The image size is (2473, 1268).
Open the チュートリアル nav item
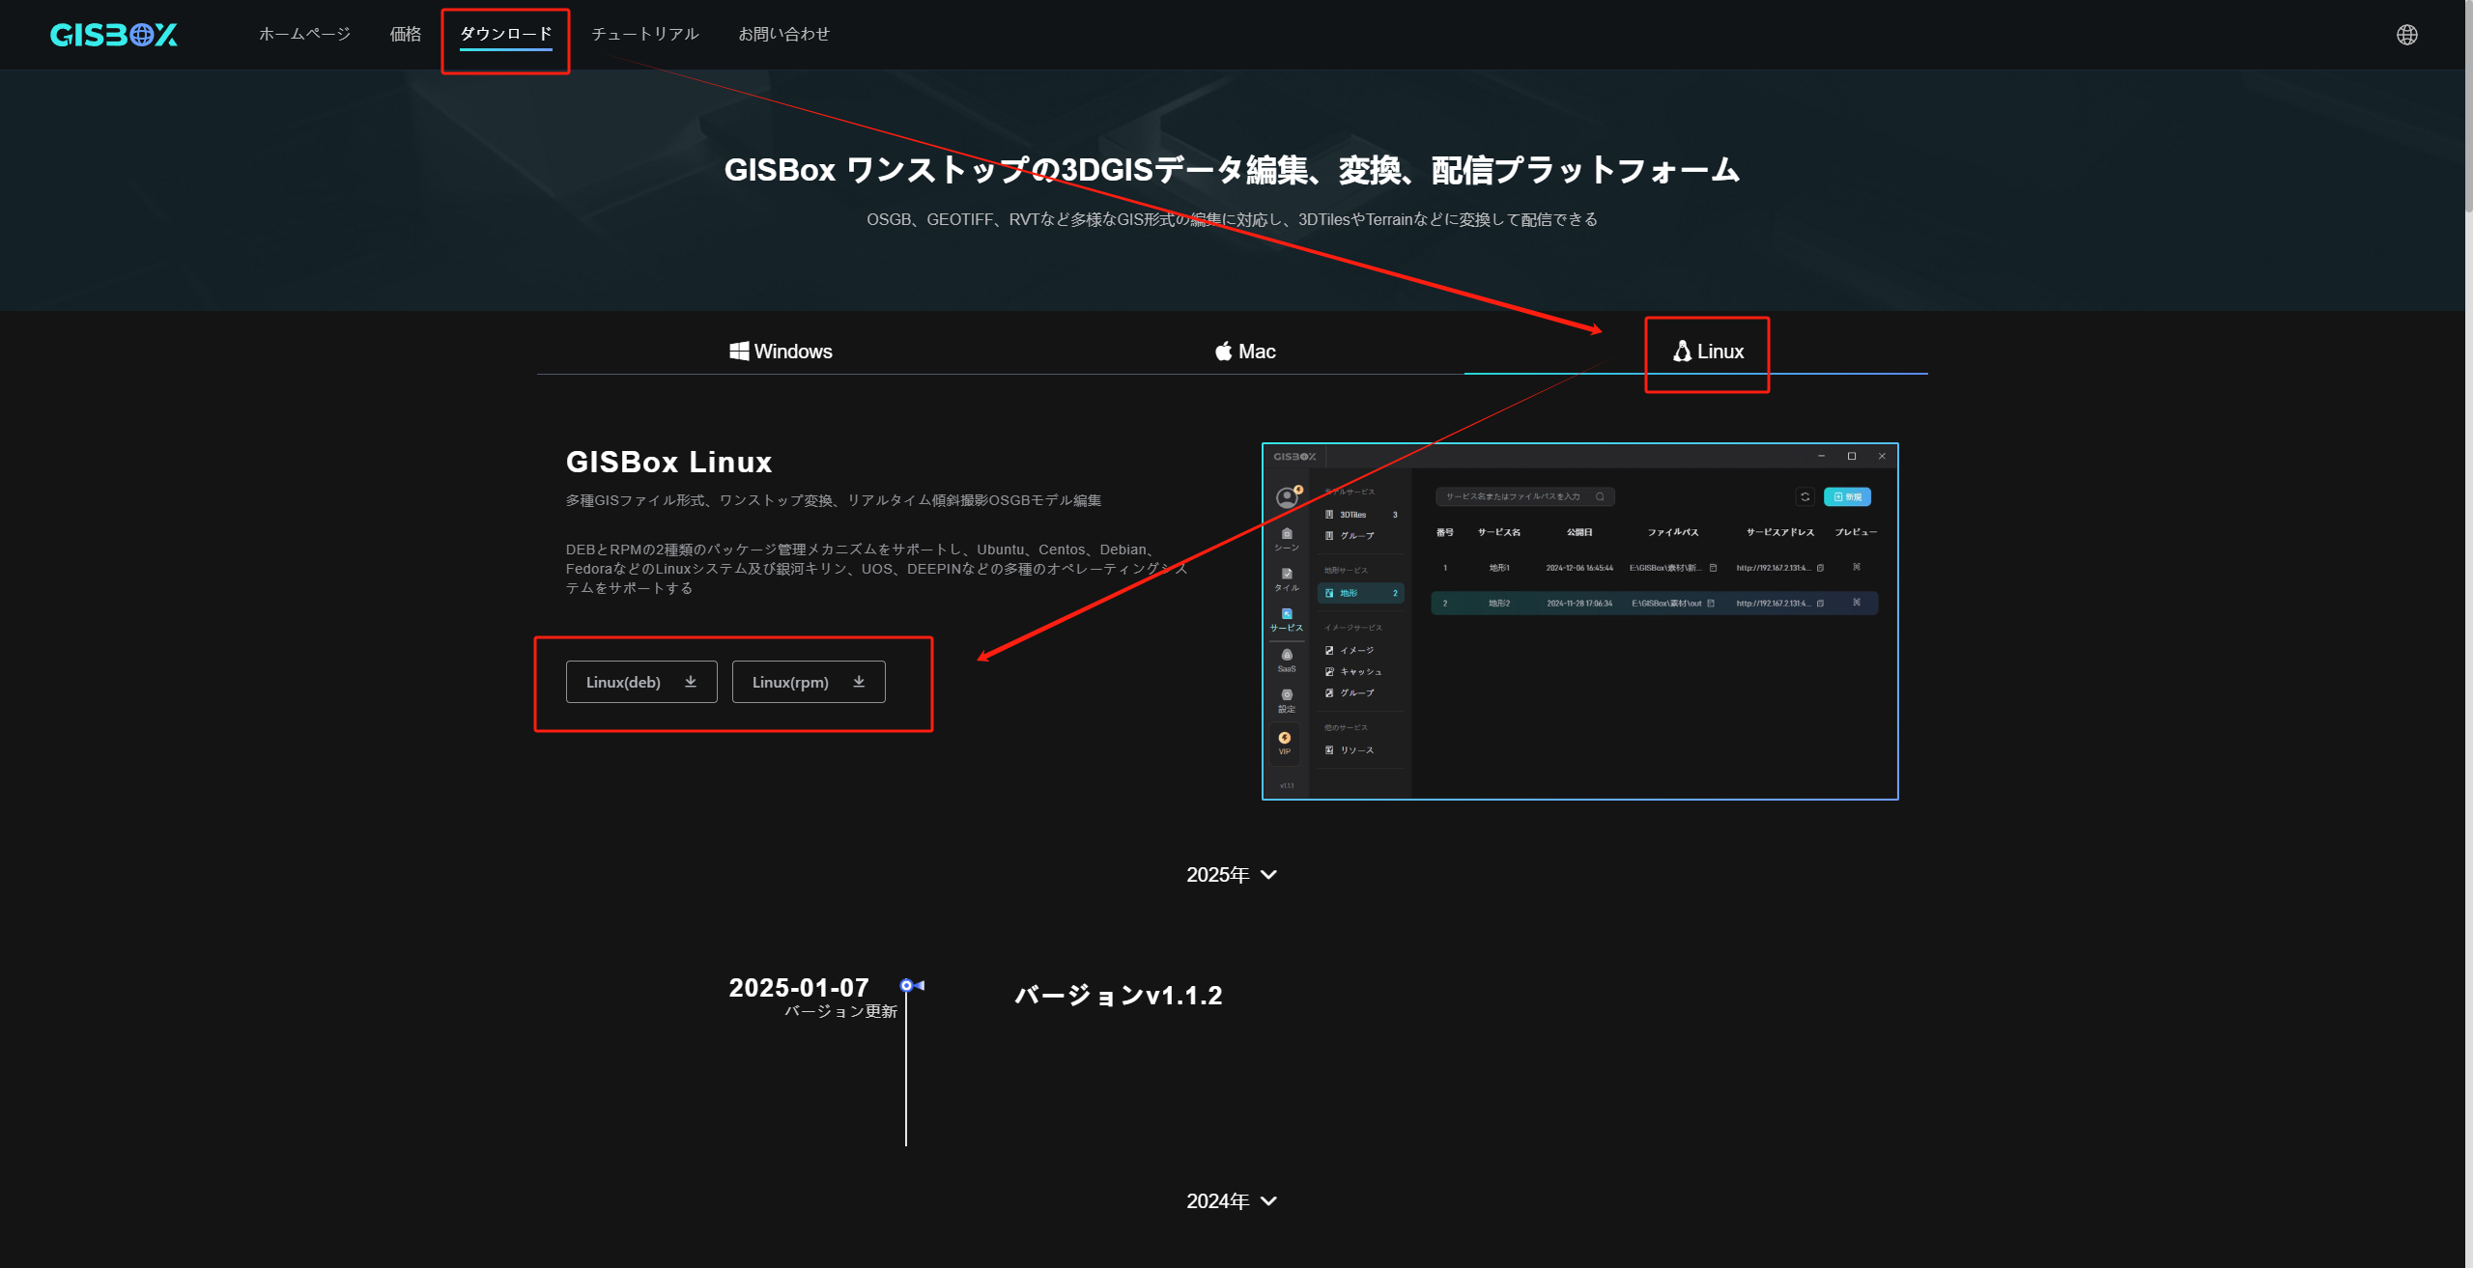pyautogui.click(x=645, y=34)
